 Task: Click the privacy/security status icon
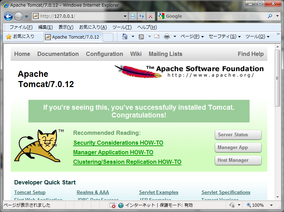232,205
